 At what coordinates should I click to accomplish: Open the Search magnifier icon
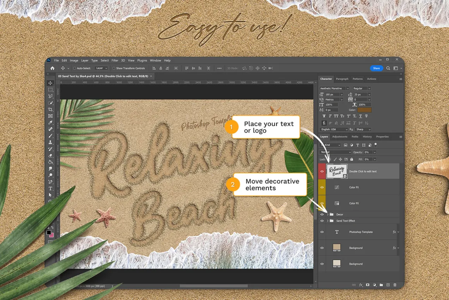tap(388, 68)
